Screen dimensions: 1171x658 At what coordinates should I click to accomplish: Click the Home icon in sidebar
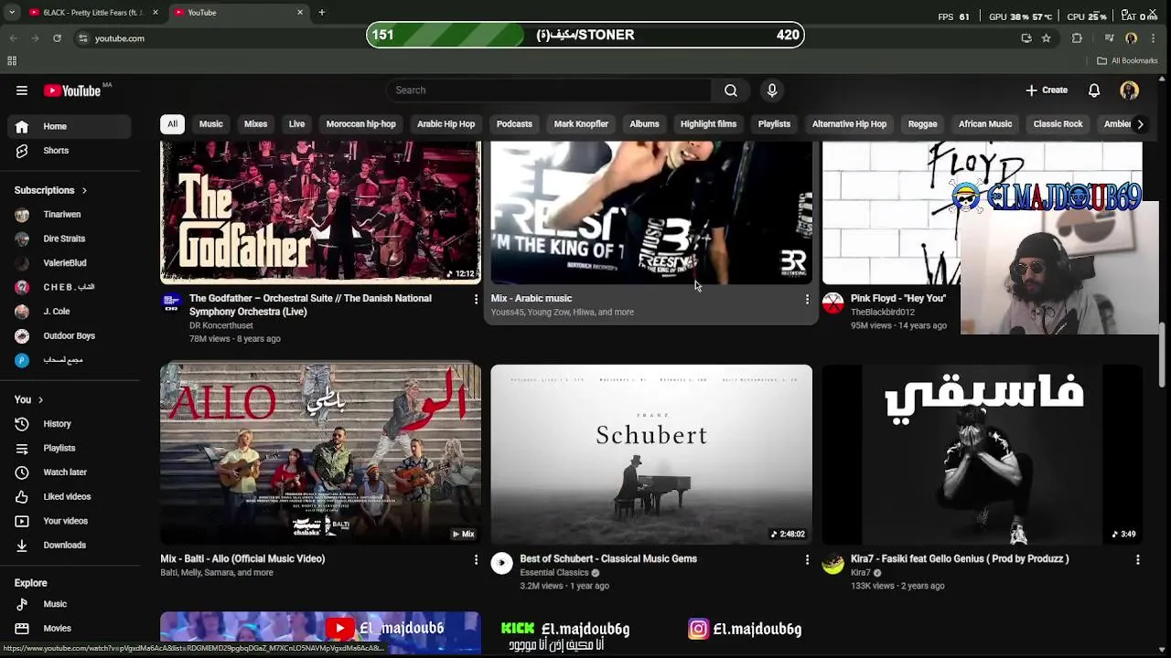tap(22, 126)
